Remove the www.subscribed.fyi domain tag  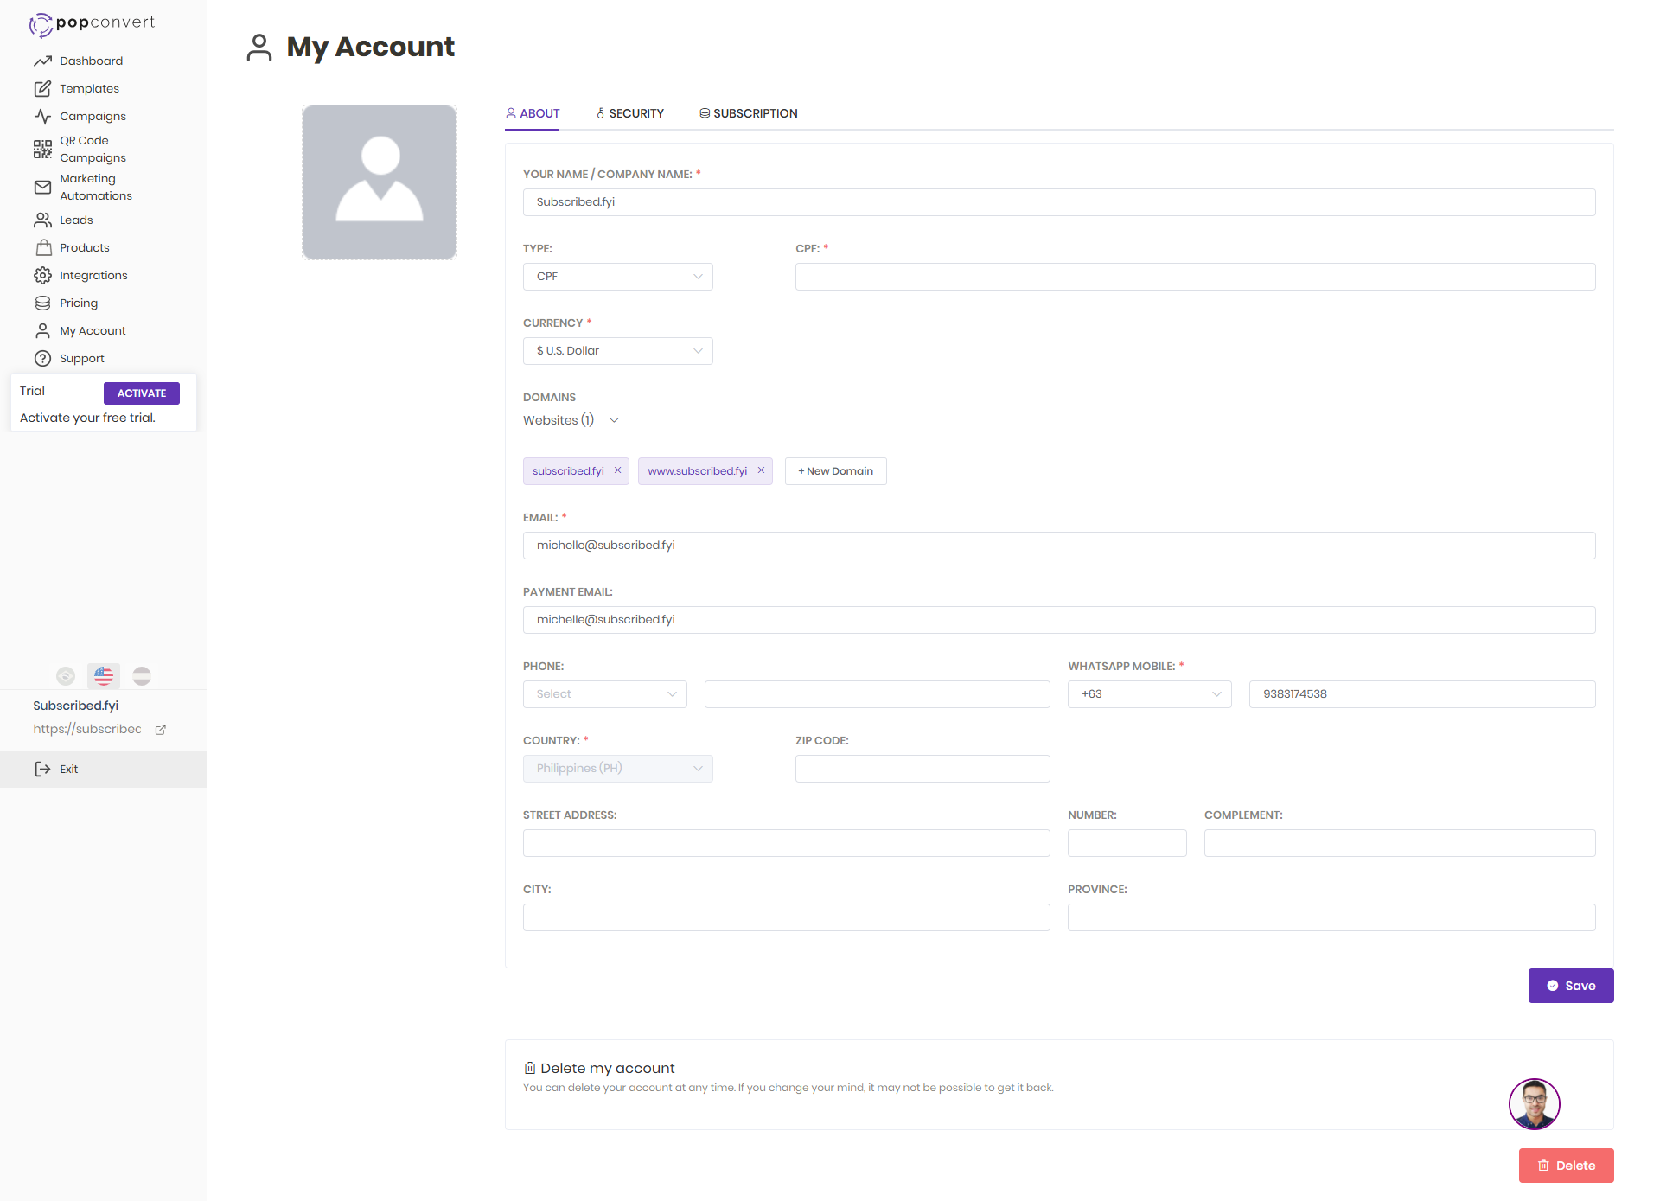point(761,470)
